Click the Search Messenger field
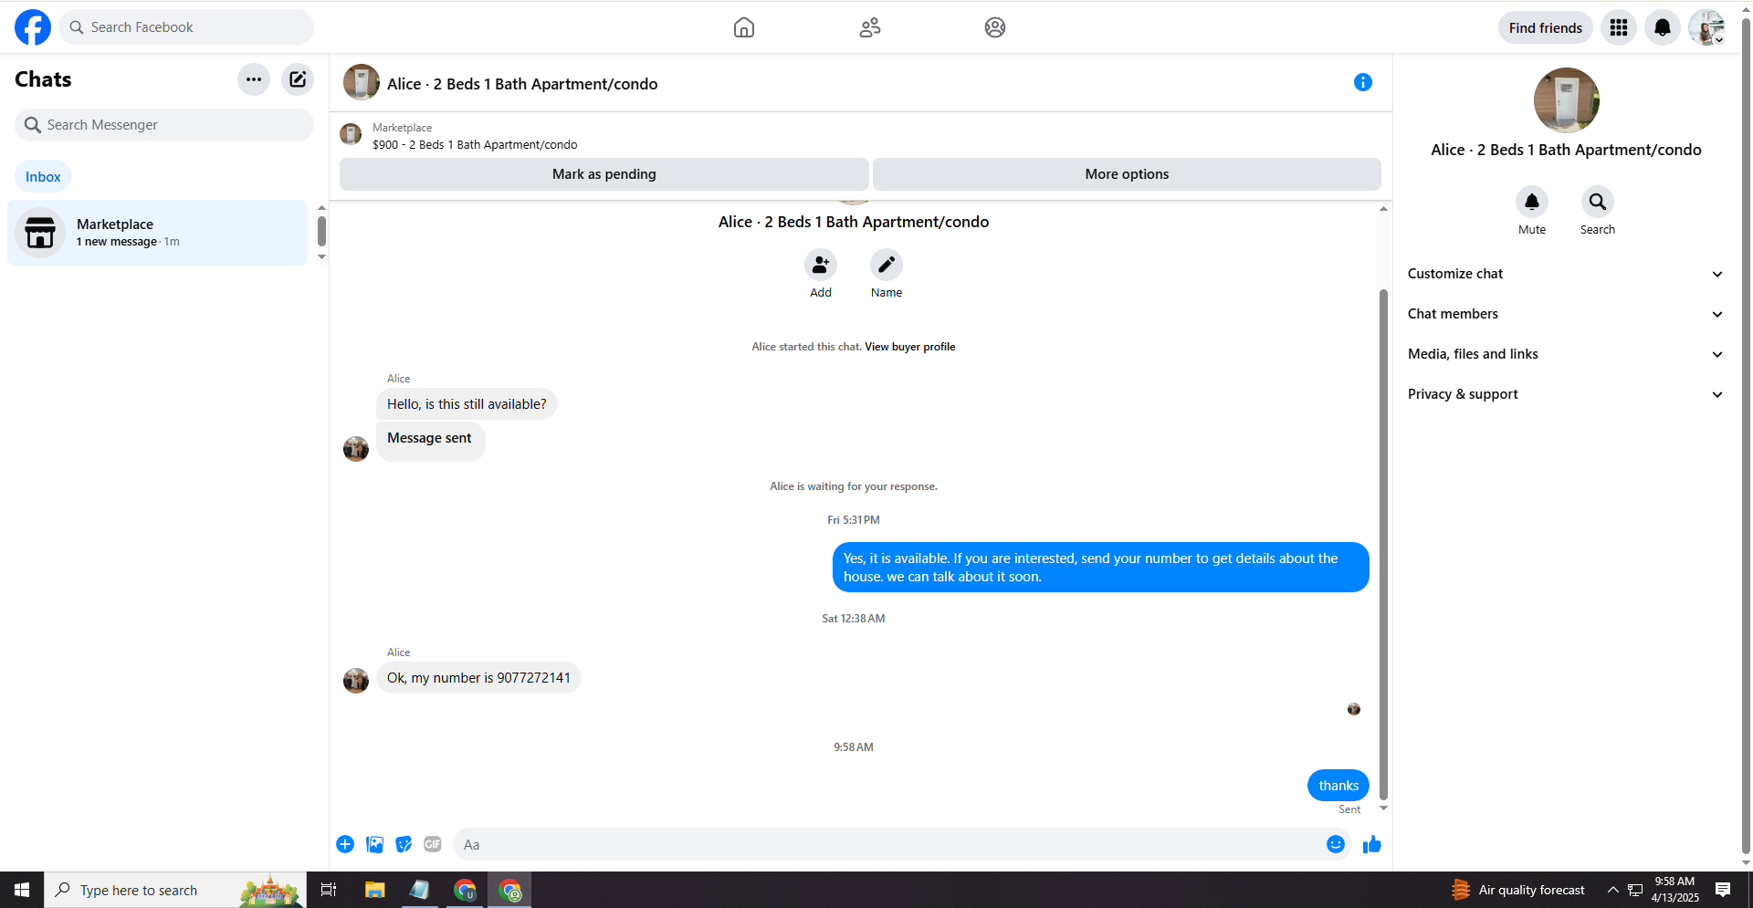The height and width of the screenshot is (908, 1753). tap(164, 125)
